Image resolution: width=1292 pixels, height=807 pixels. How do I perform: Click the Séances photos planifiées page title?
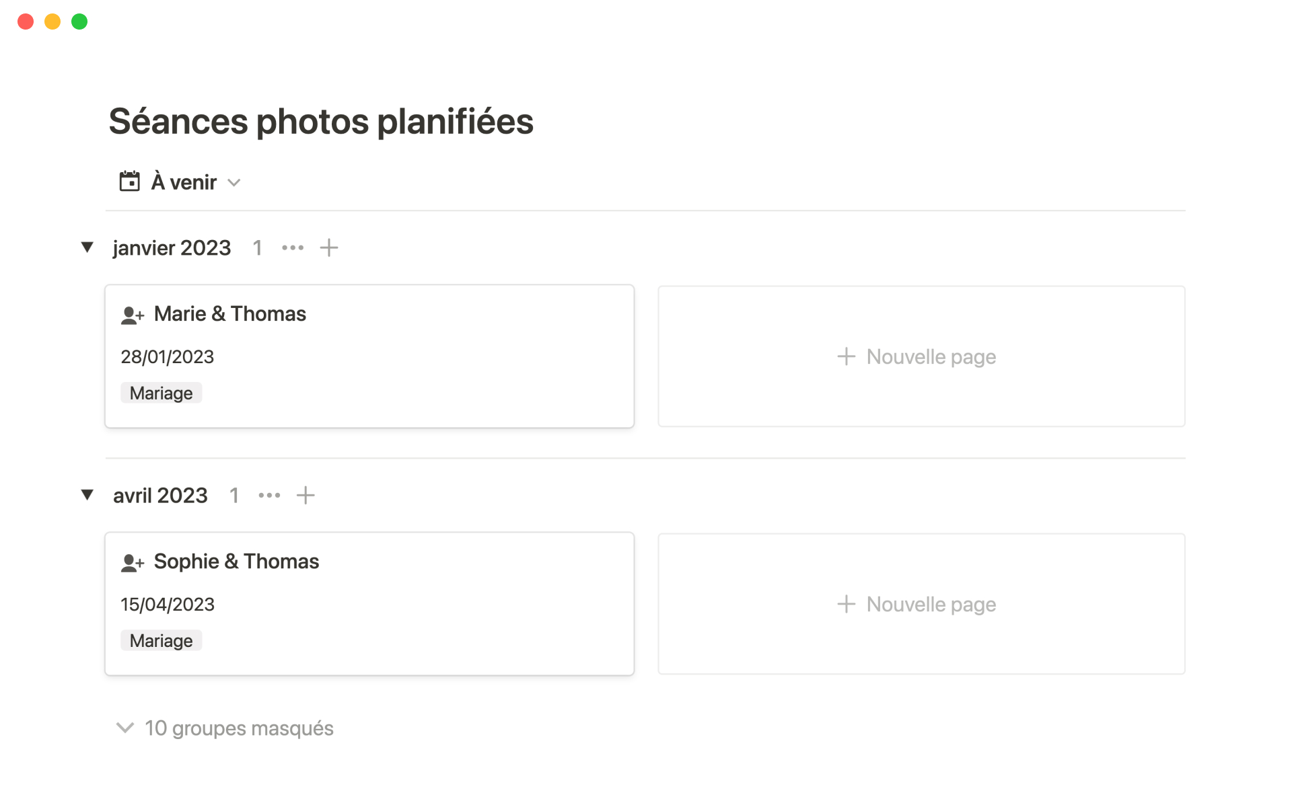click(x=321, y=122)
